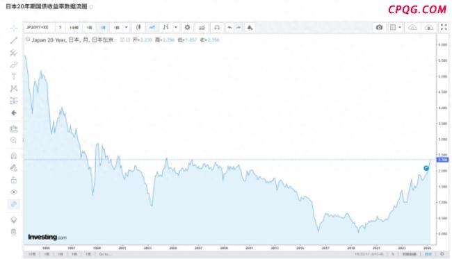Click the trash icon to remove drawings
The height and width of the screenshot is (259, 452).
(13, 232)
